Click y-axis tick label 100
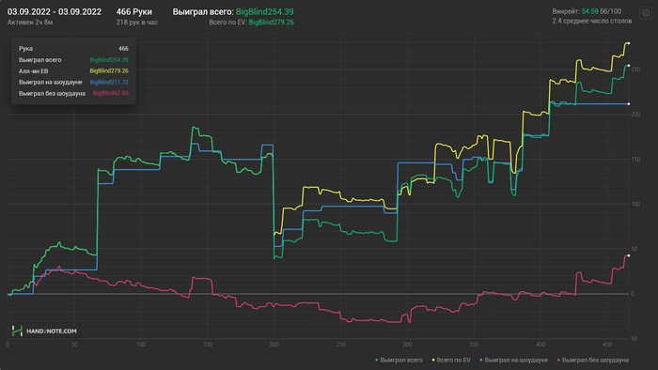The image size is (658, 370). (x=635, y=204)
